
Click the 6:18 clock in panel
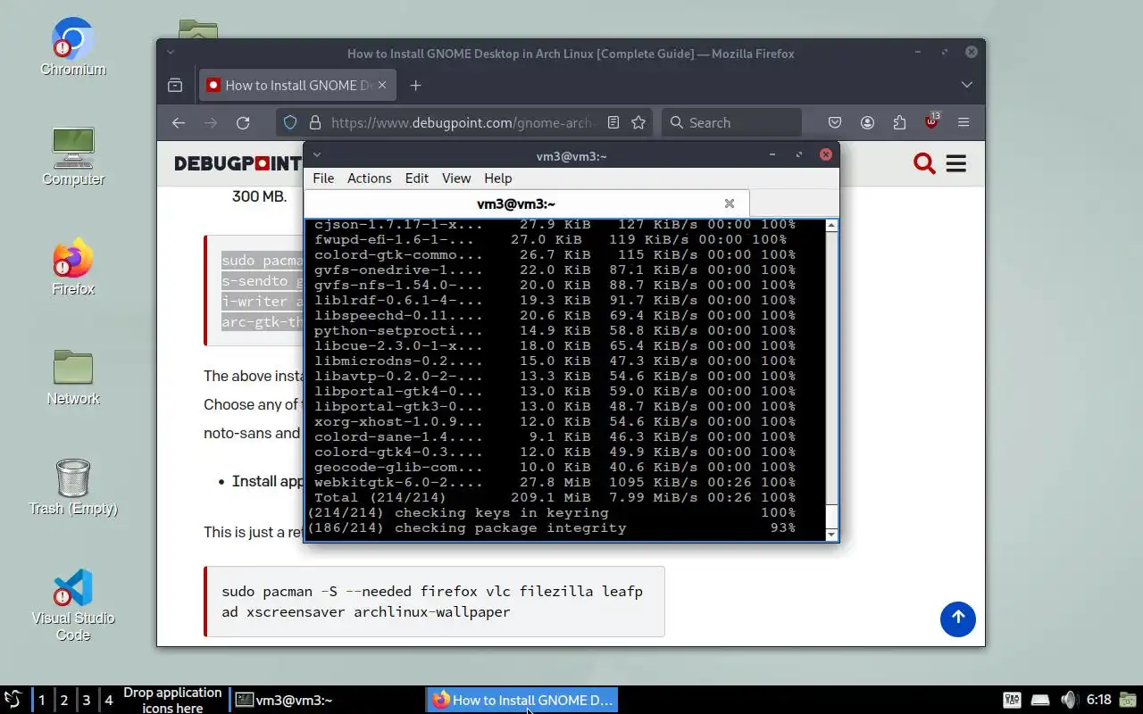tap(1098, 700)
